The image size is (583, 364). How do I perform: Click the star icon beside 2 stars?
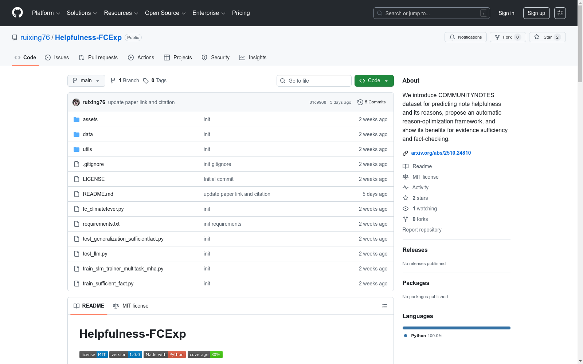(406, 198)
